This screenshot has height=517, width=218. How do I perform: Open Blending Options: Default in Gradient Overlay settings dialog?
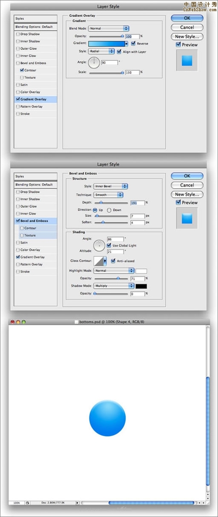(35, 27)
